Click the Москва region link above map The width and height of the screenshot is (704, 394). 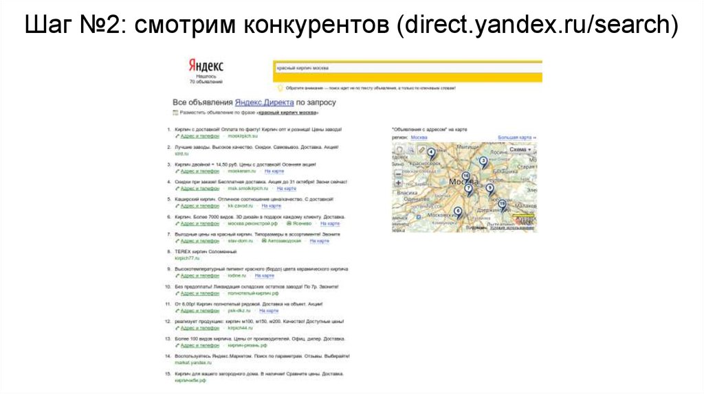tap(419, 137)
